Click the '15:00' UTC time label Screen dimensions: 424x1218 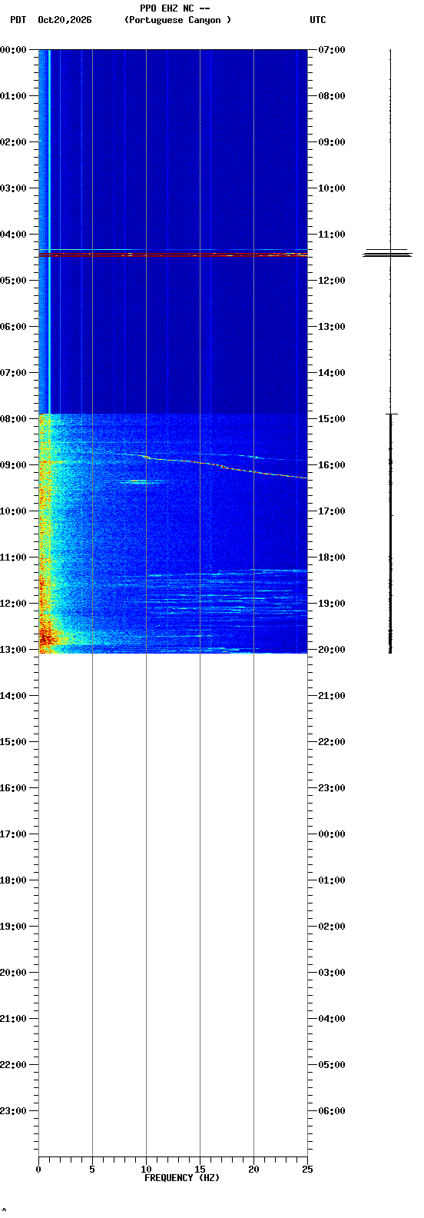tap(332, 419)
